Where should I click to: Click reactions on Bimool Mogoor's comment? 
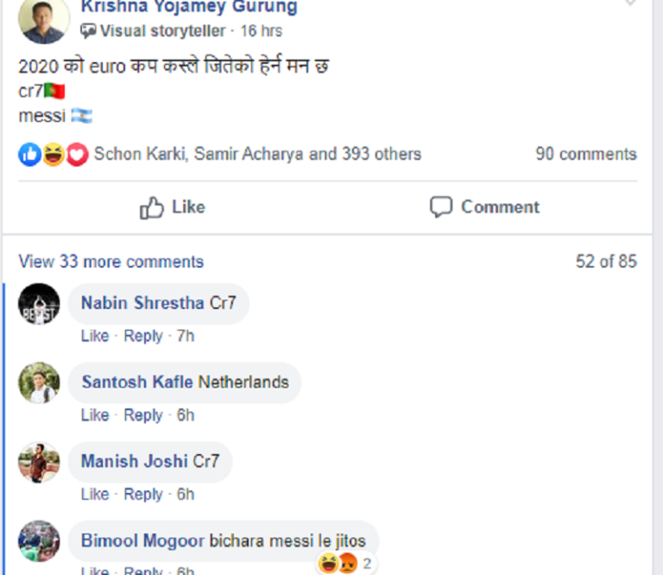(345, 564)
